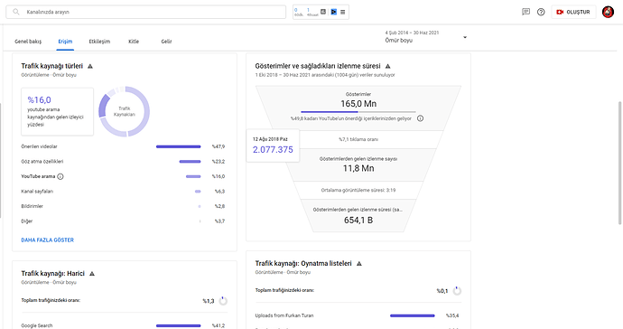Select the Göz atma özellikleri row

coord(123,162)
